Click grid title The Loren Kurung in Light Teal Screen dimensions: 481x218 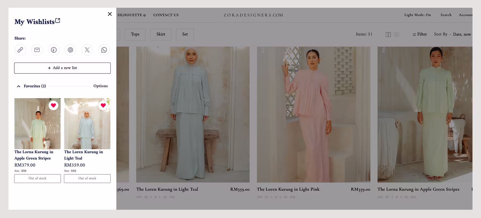(x=167, y=189)
